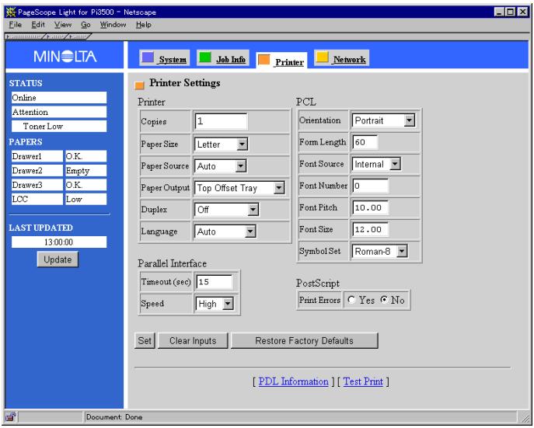
Task: Open the Help menu
Action: [x=143, y=25]
